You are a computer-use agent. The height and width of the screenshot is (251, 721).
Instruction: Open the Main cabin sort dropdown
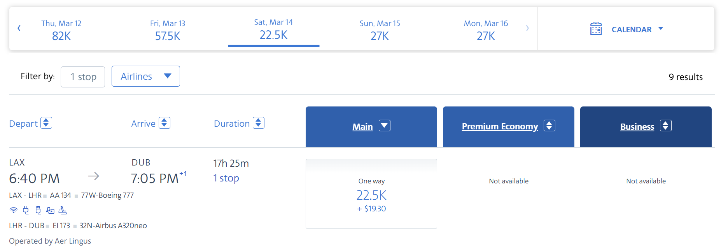pos(384,126)
